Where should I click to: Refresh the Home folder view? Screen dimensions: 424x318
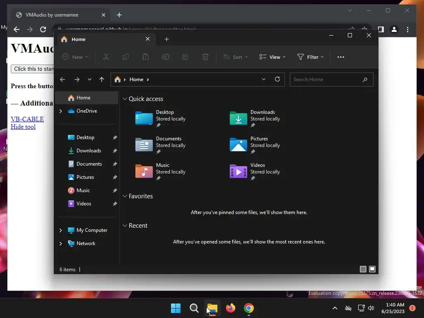click(x=277, y=79)
